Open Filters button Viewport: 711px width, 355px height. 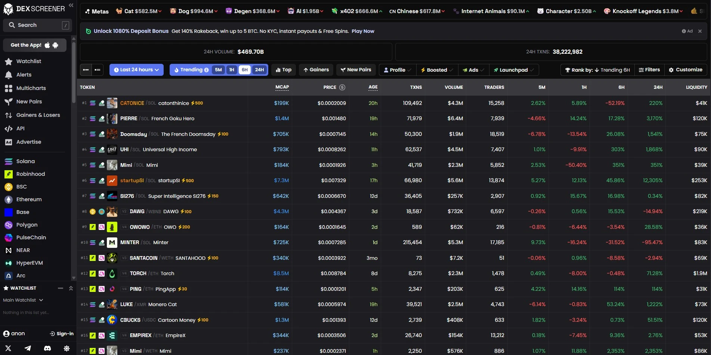coord(649,70)
